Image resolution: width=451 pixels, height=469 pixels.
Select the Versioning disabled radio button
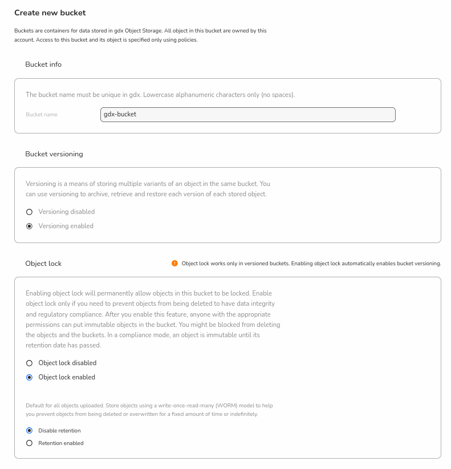pos(30,212)
